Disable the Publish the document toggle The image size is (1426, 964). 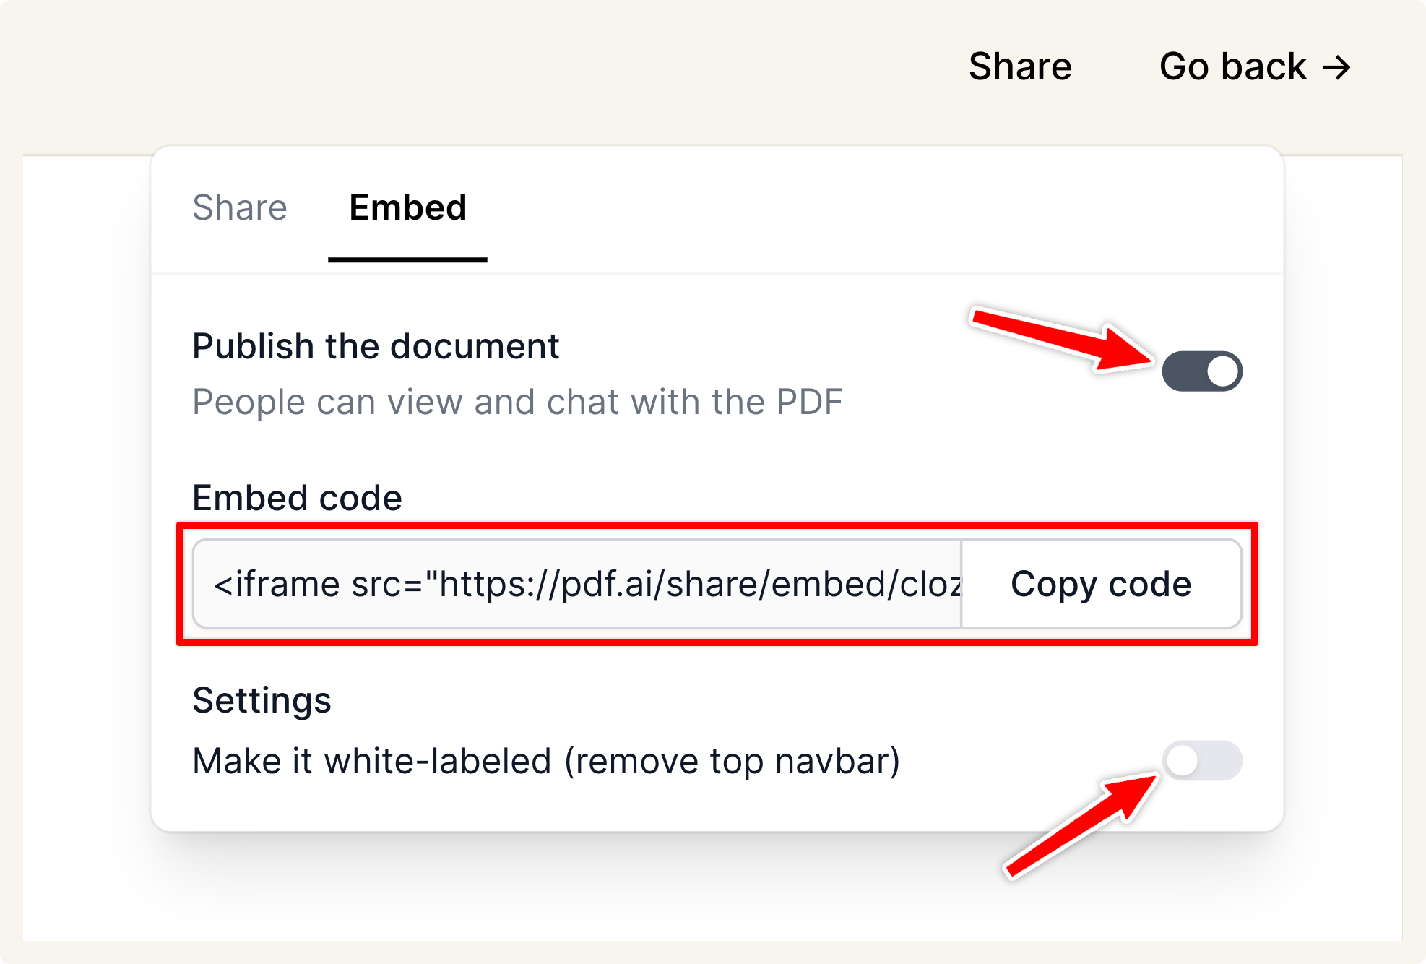(x=1201, y=371)
